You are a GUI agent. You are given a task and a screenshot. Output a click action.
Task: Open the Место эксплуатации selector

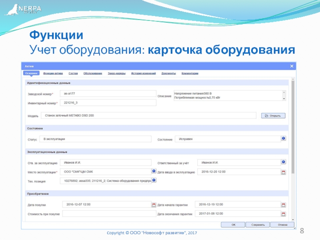[153, 171]
